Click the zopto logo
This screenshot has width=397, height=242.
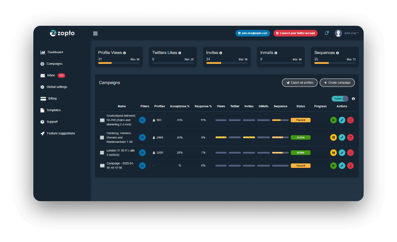pos(62,33)
